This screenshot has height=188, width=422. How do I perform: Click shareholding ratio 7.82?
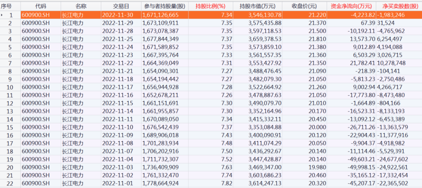[x=227, y=184]
